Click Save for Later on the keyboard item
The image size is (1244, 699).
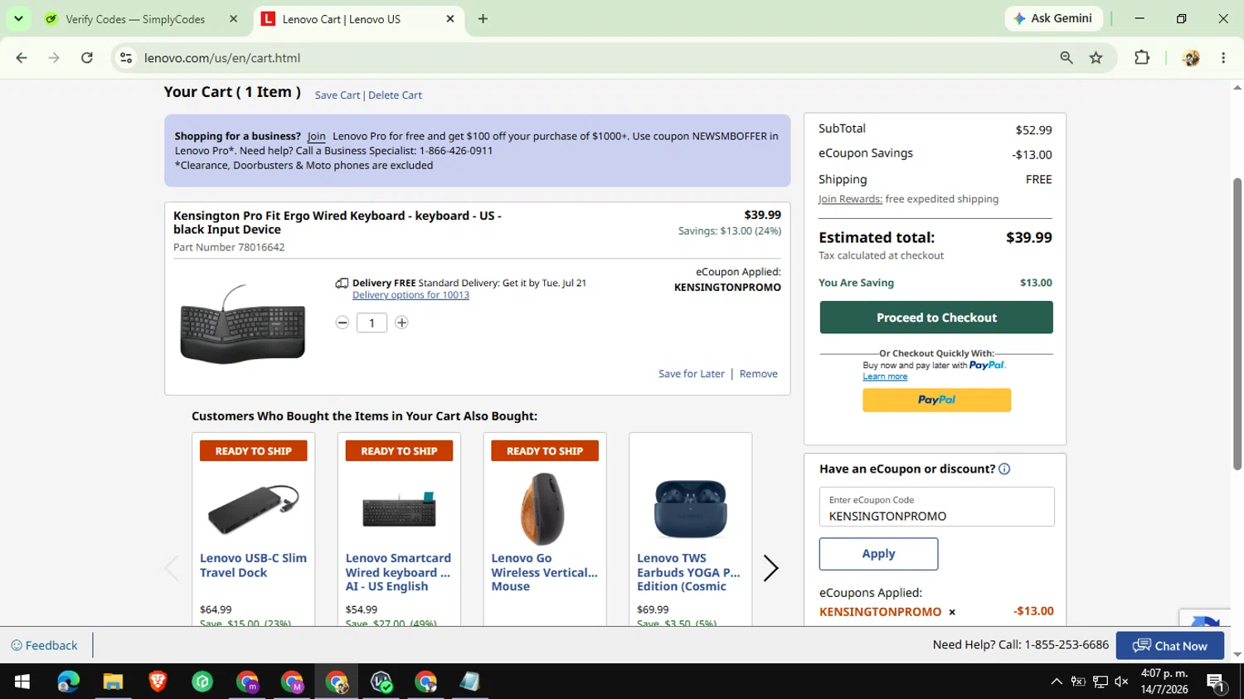[x=691, y=374]
